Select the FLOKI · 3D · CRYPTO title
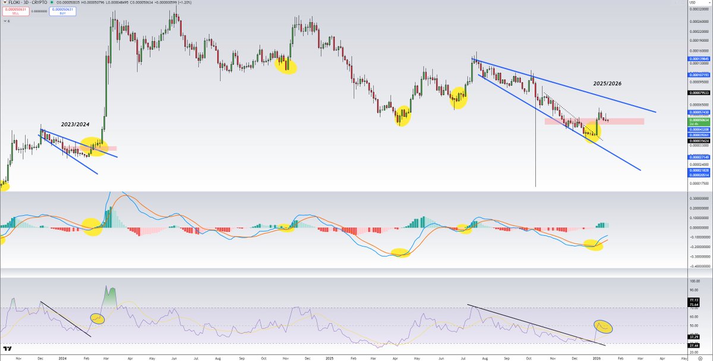The height and width of the screenshot is (361, 713). tap(27, 3)
